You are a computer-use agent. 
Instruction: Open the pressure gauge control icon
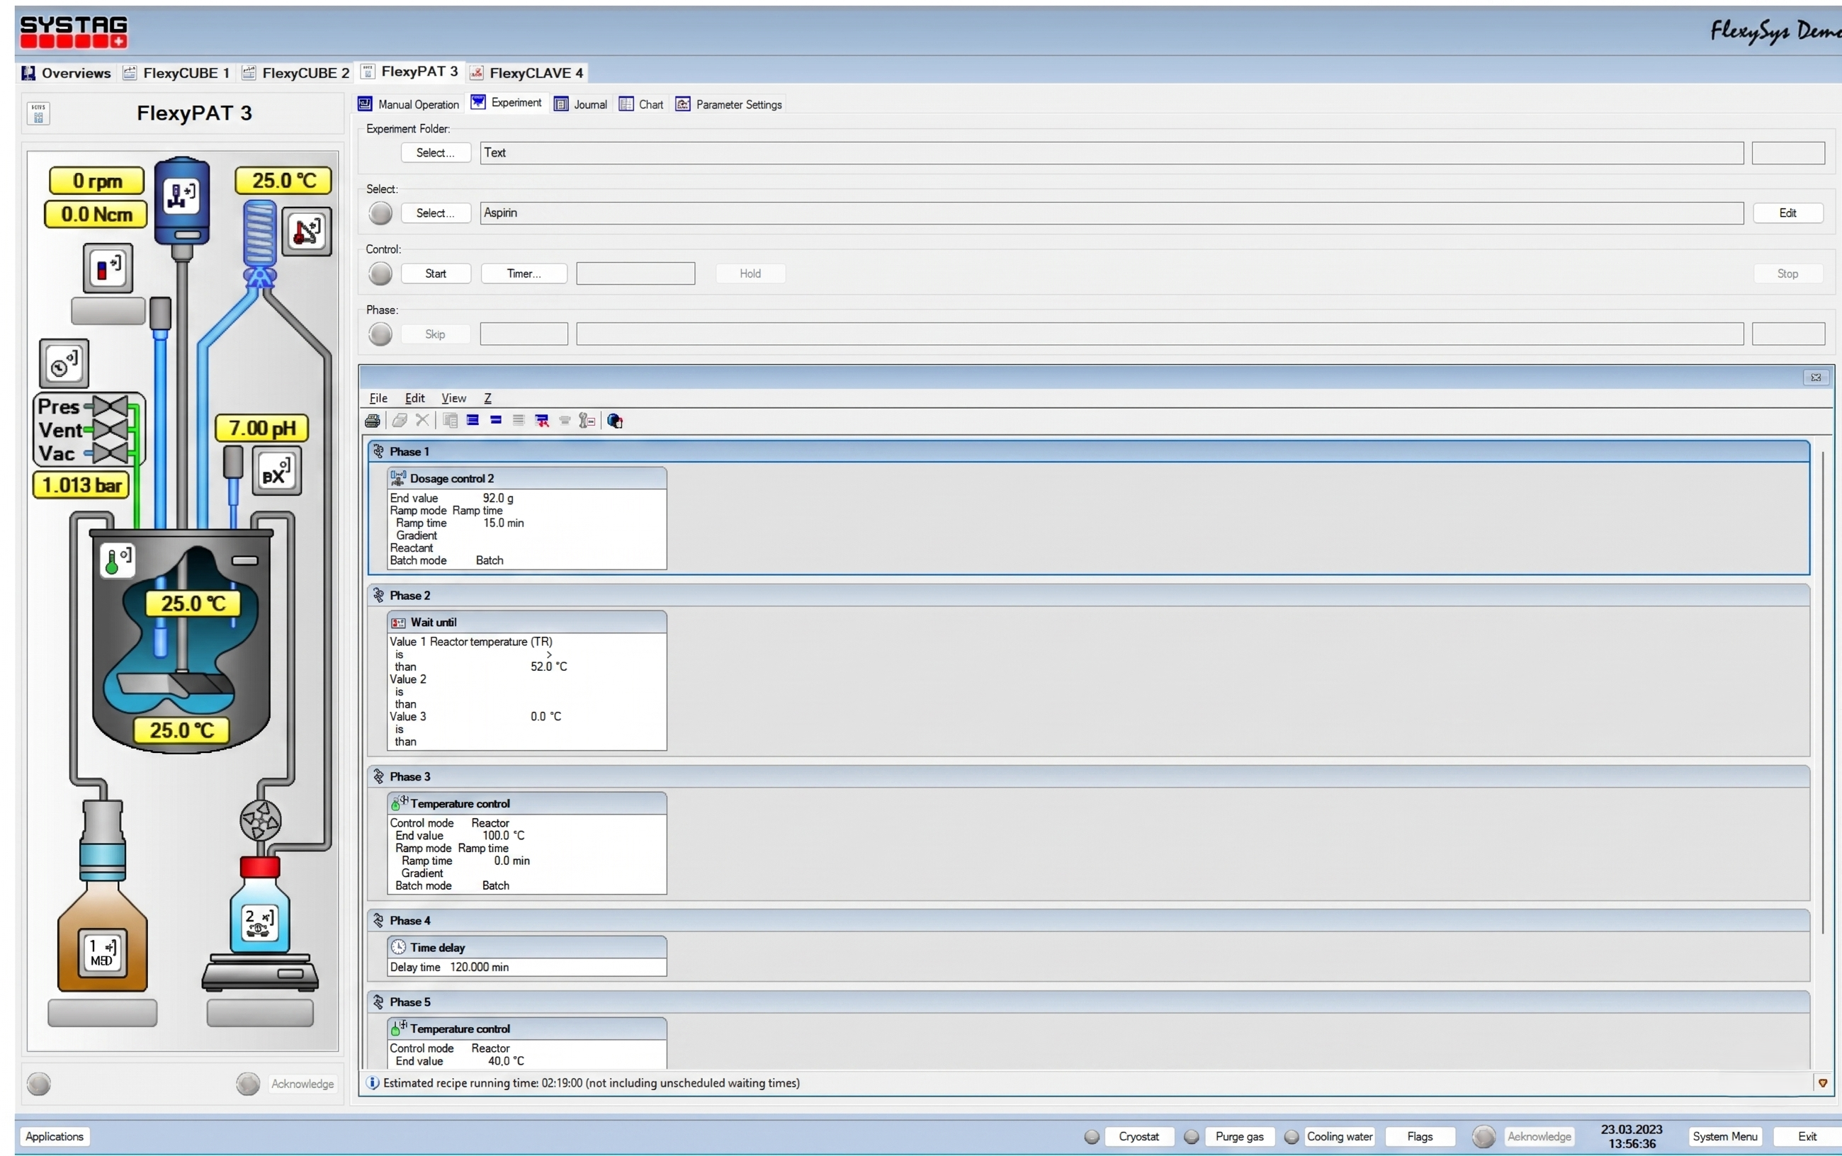[64, 363]
